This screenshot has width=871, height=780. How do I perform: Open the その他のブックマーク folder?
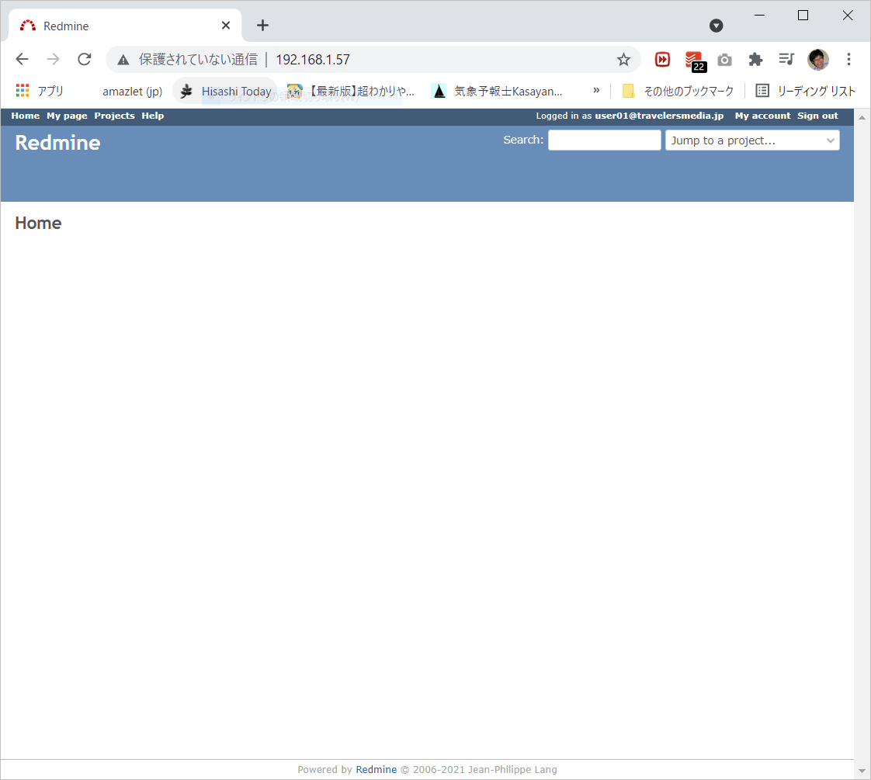[678, 91]
